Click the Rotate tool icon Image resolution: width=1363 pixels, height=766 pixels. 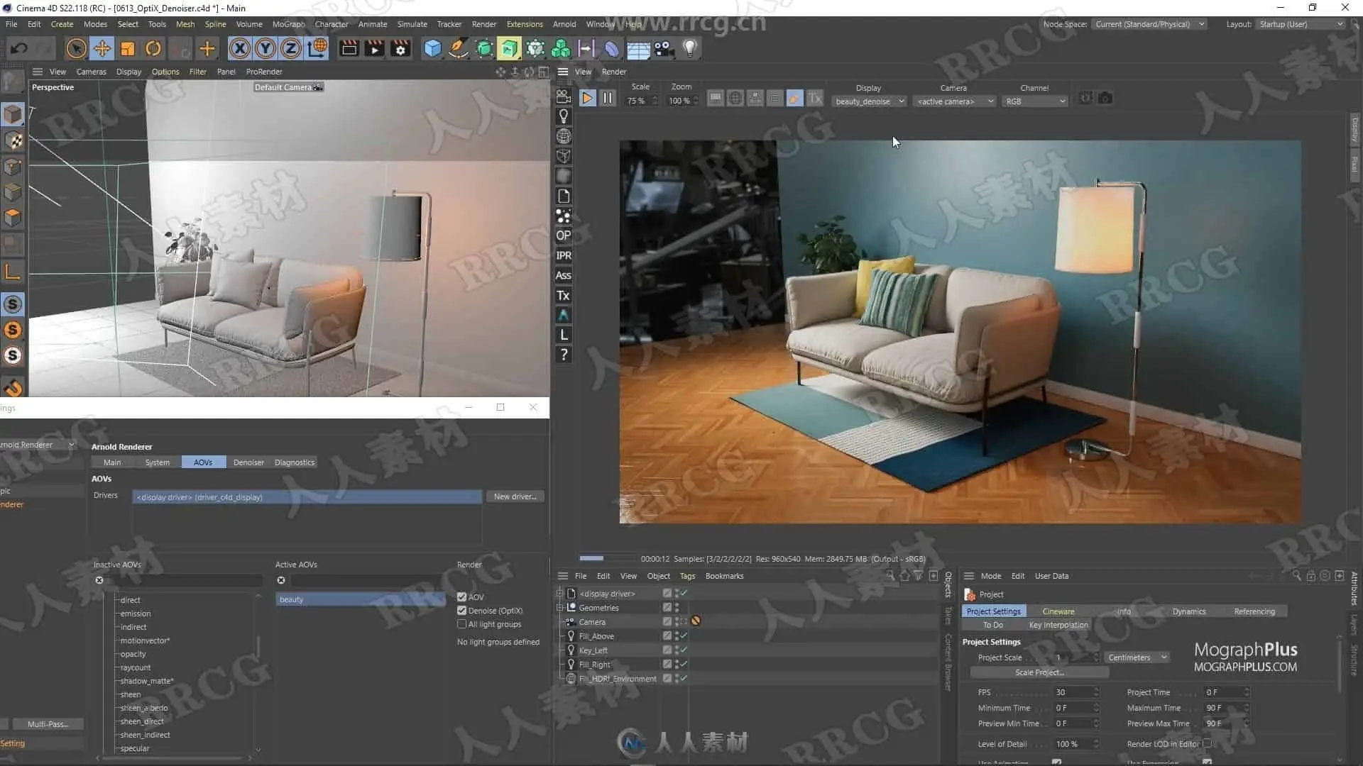point(153,48)
